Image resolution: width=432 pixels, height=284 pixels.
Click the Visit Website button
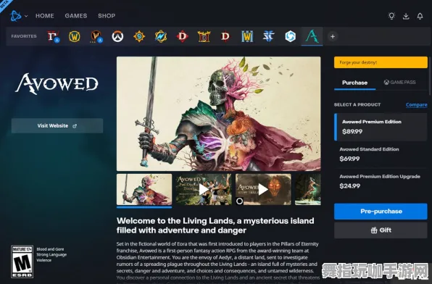pyautogui.click(x=57, y=125)
